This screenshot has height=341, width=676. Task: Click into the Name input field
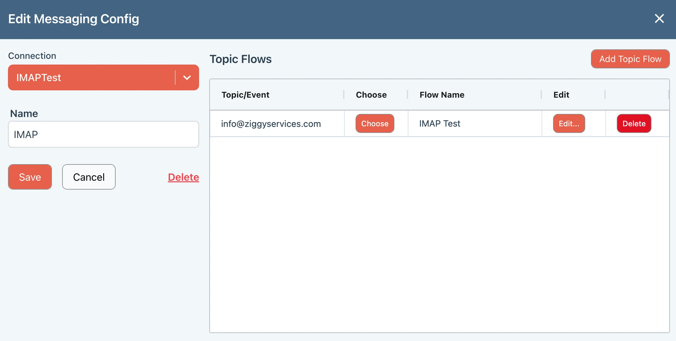103,134
